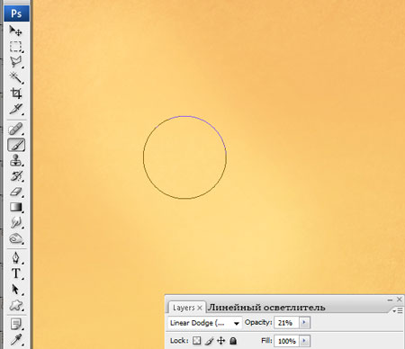Screen dimensions: 405x349
Task: Click the Fill label
Action: pyautogui.click(x=266, y=340)
